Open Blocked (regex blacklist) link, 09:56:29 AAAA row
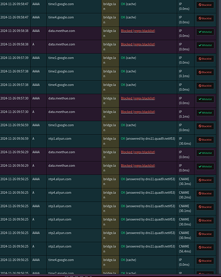The height and width of the screenshot is (277, 221). [138, 152]
